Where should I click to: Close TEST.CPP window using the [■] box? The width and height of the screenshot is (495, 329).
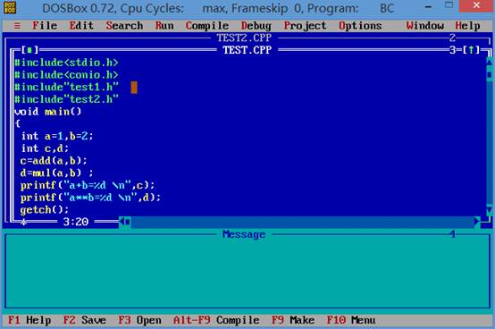pos(29,50)
